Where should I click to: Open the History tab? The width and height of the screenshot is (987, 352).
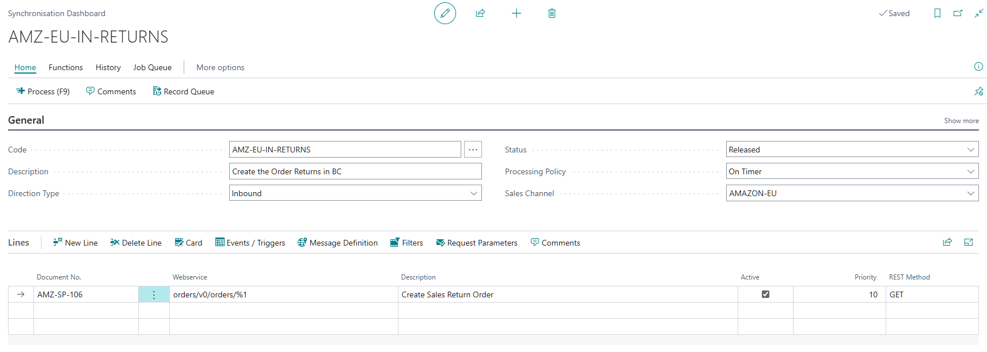click(108, 67)
